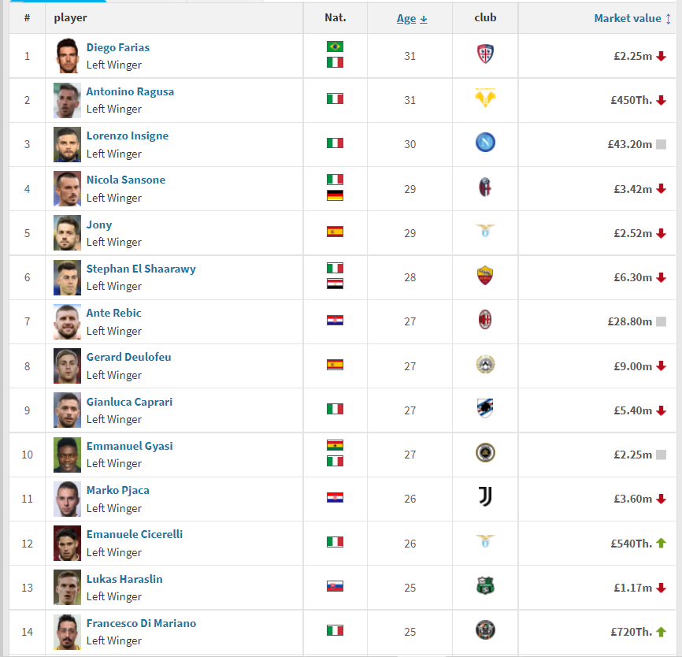The height and width of the screenshot is (657, 682).
Task: Click the Sassuolo badge in Haraslin row
Action: point(485,585)
